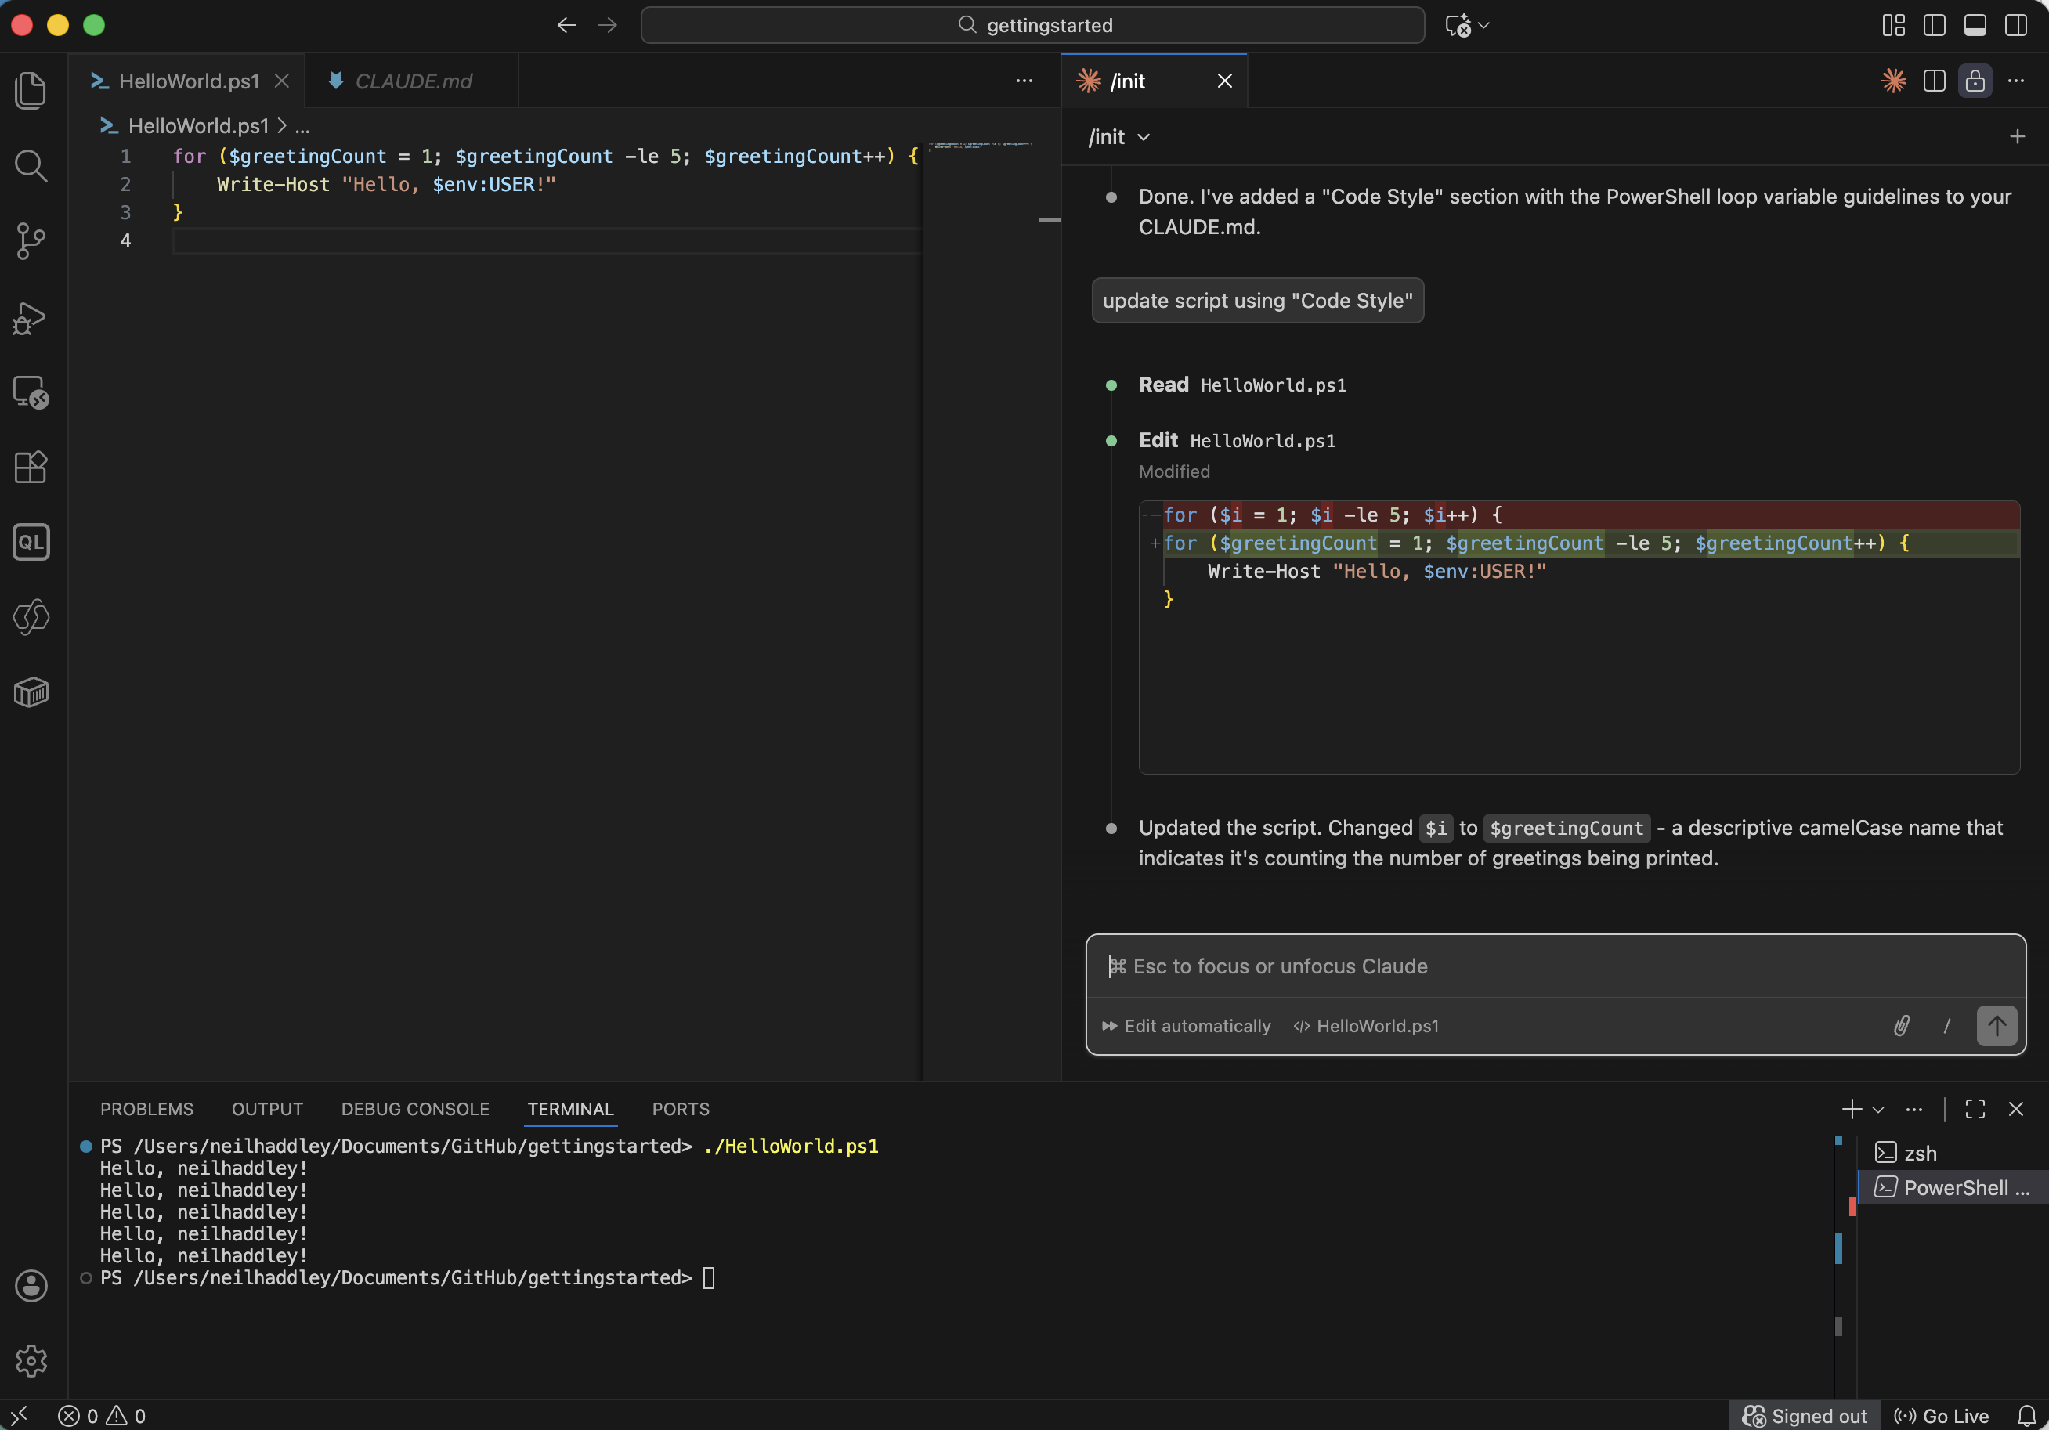Expand the /init conversation dropdown
This screenshot has width=2049, height=1430.
tap(1145, 136)
